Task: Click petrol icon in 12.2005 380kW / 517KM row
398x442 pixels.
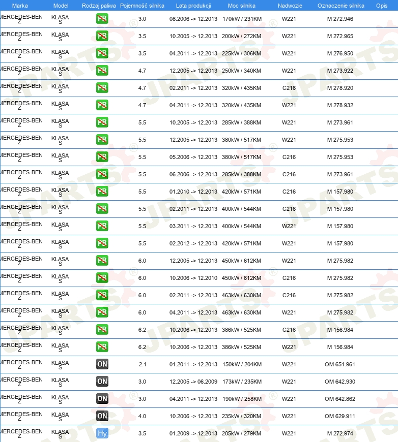Action: pos(102,140)
